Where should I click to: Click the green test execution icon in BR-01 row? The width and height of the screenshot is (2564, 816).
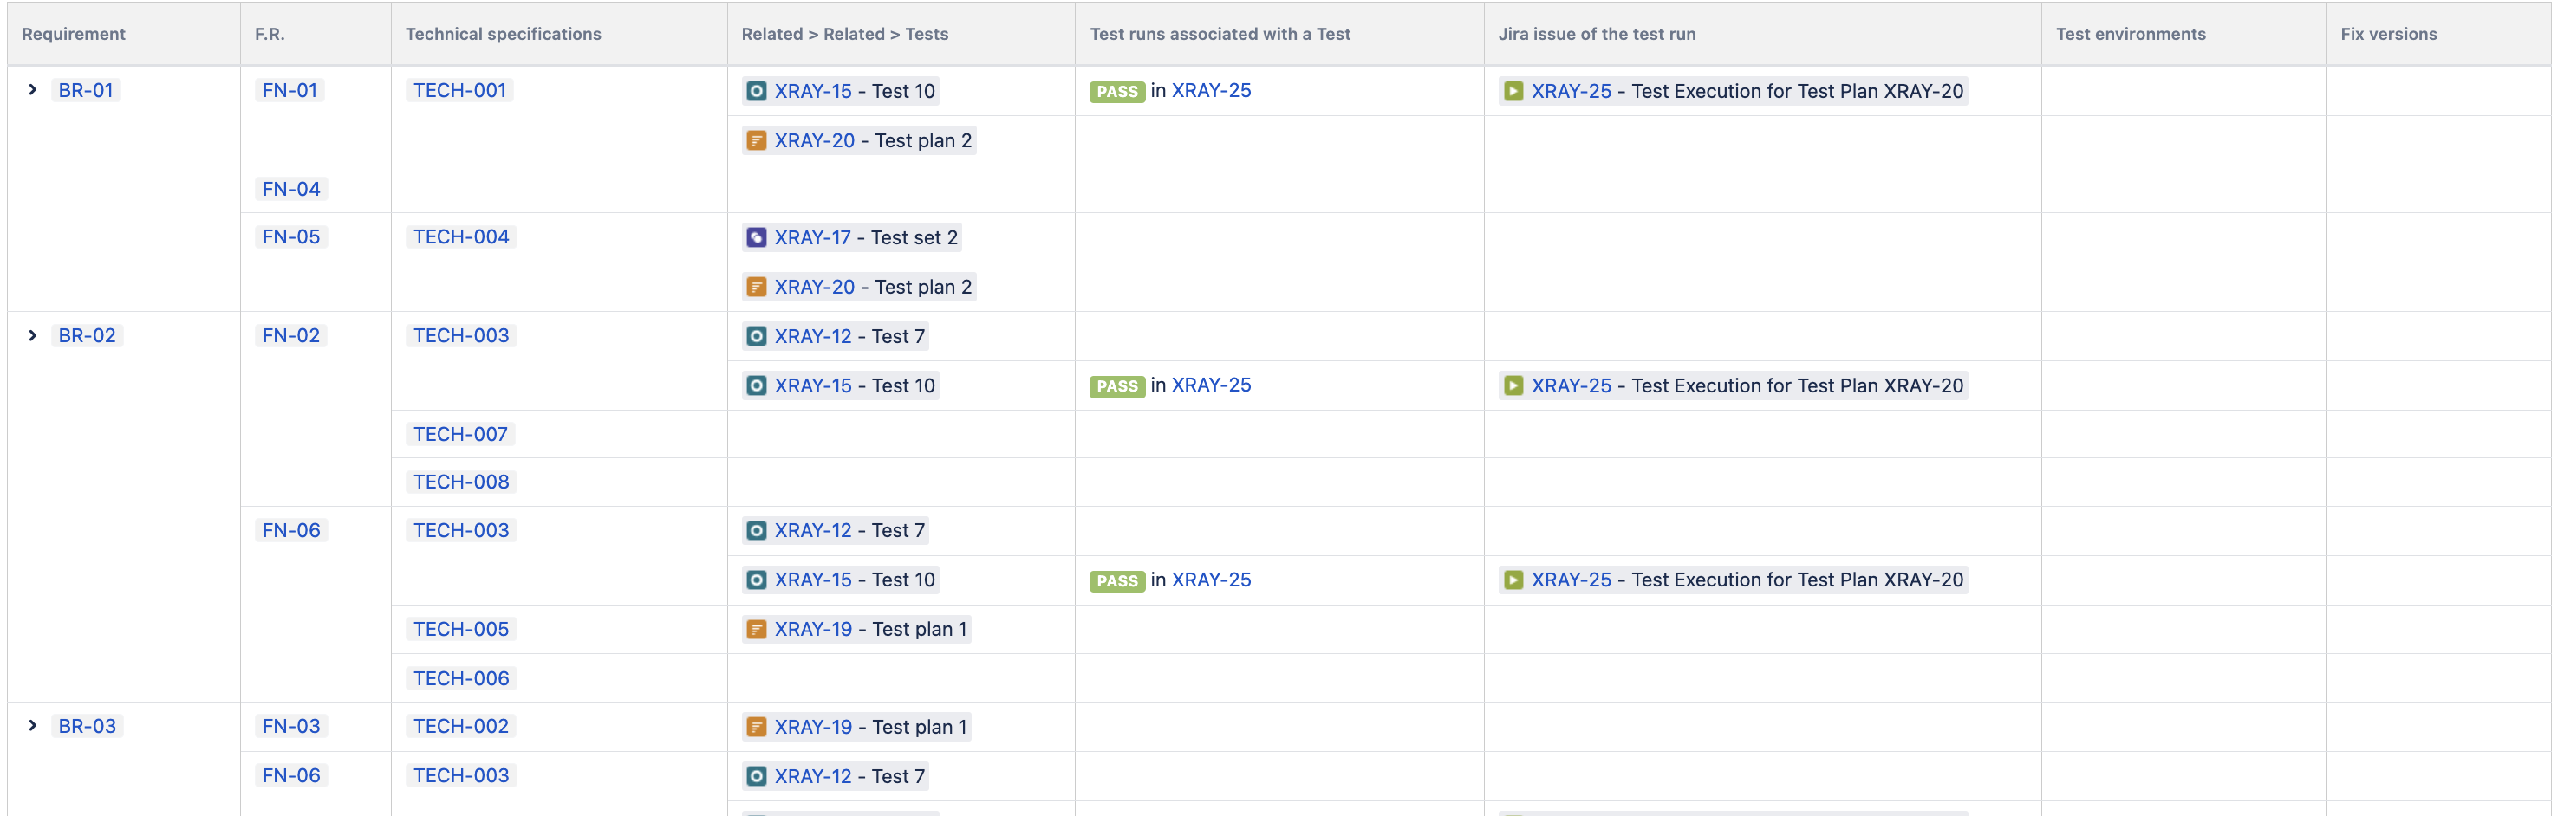1513,92
